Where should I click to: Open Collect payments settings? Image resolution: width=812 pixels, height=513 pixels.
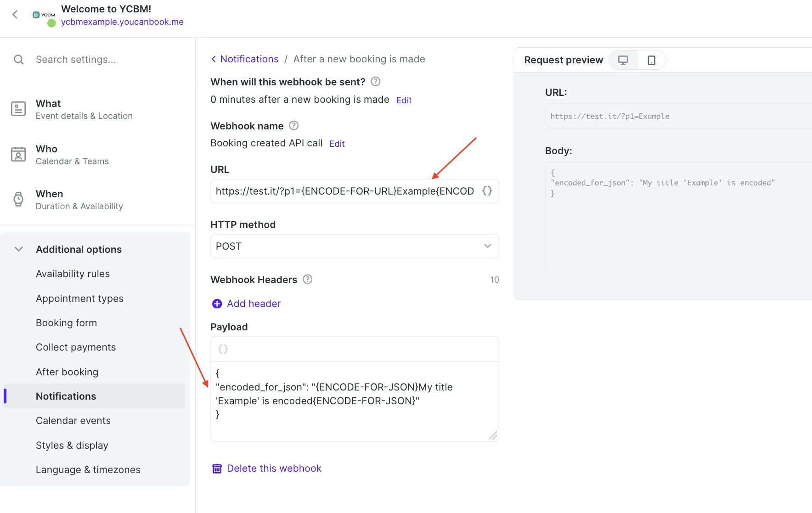[x=76, y=347]
